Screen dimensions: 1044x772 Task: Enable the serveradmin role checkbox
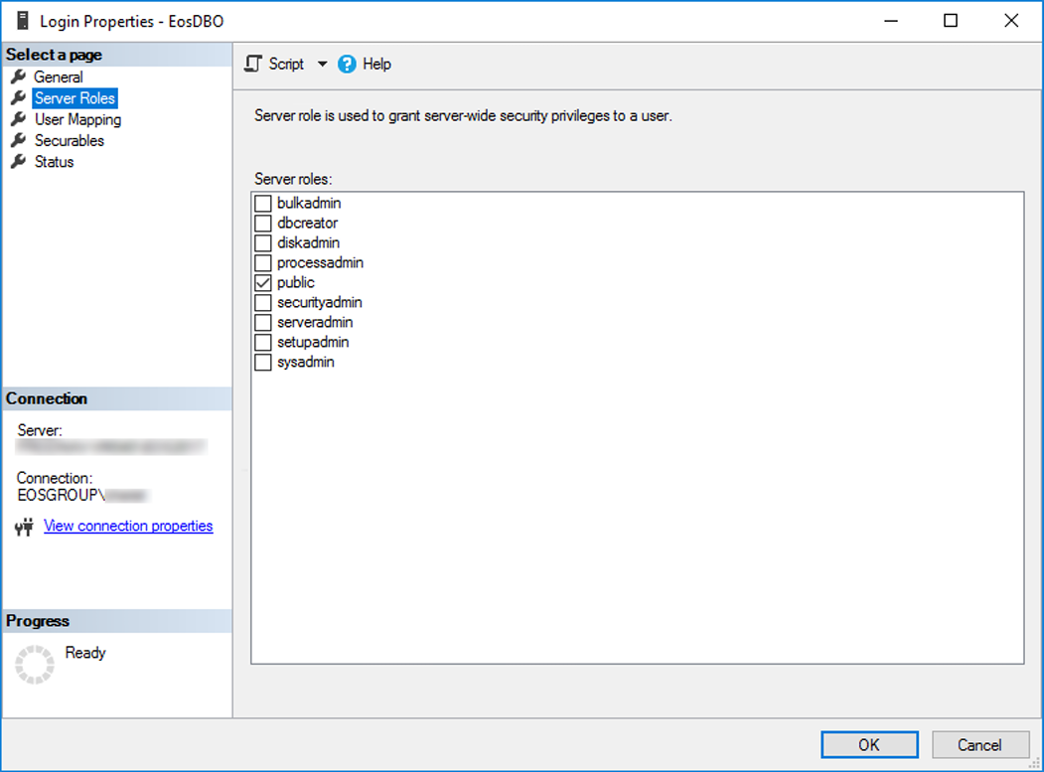click(x=263, y=322)
